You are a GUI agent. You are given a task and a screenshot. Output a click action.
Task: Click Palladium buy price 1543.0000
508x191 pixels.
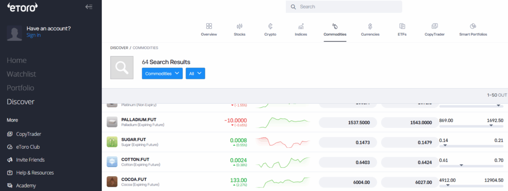tap(410, 123)
